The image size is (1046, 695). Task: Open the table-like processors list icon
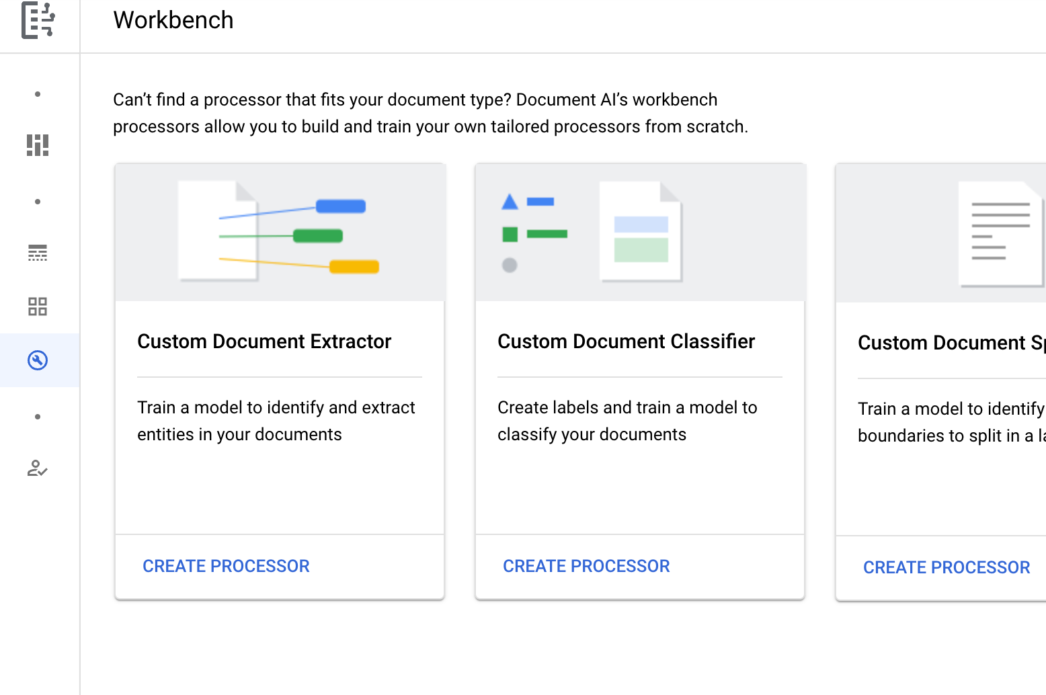pyautogui.click(x=38, y=253)
